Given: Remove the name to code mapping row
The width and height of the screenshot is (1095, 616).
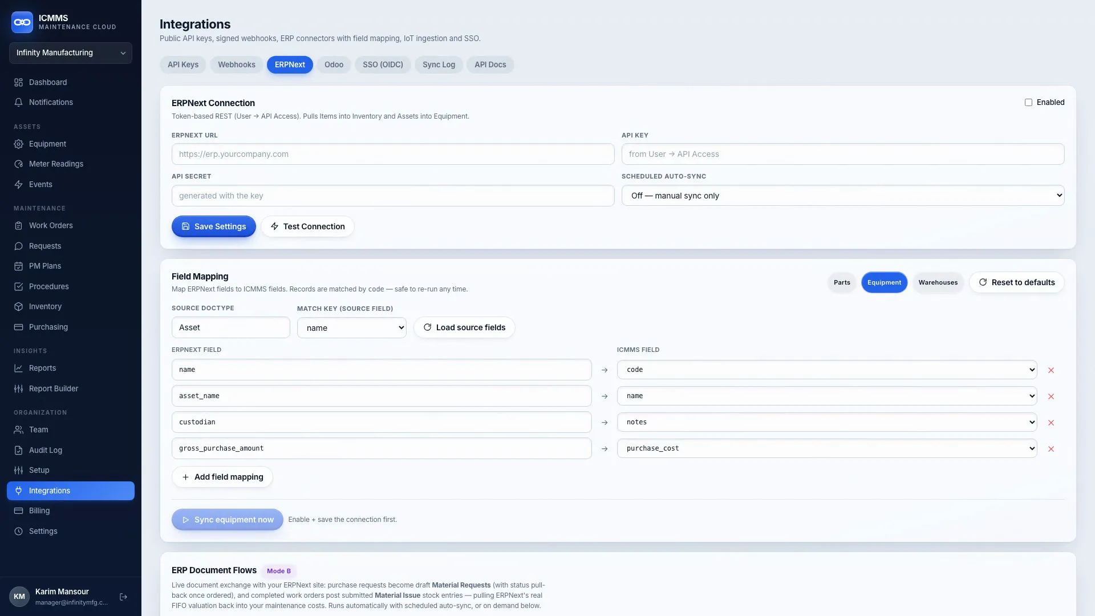Looking at the screenshot, I should 1051,370.
